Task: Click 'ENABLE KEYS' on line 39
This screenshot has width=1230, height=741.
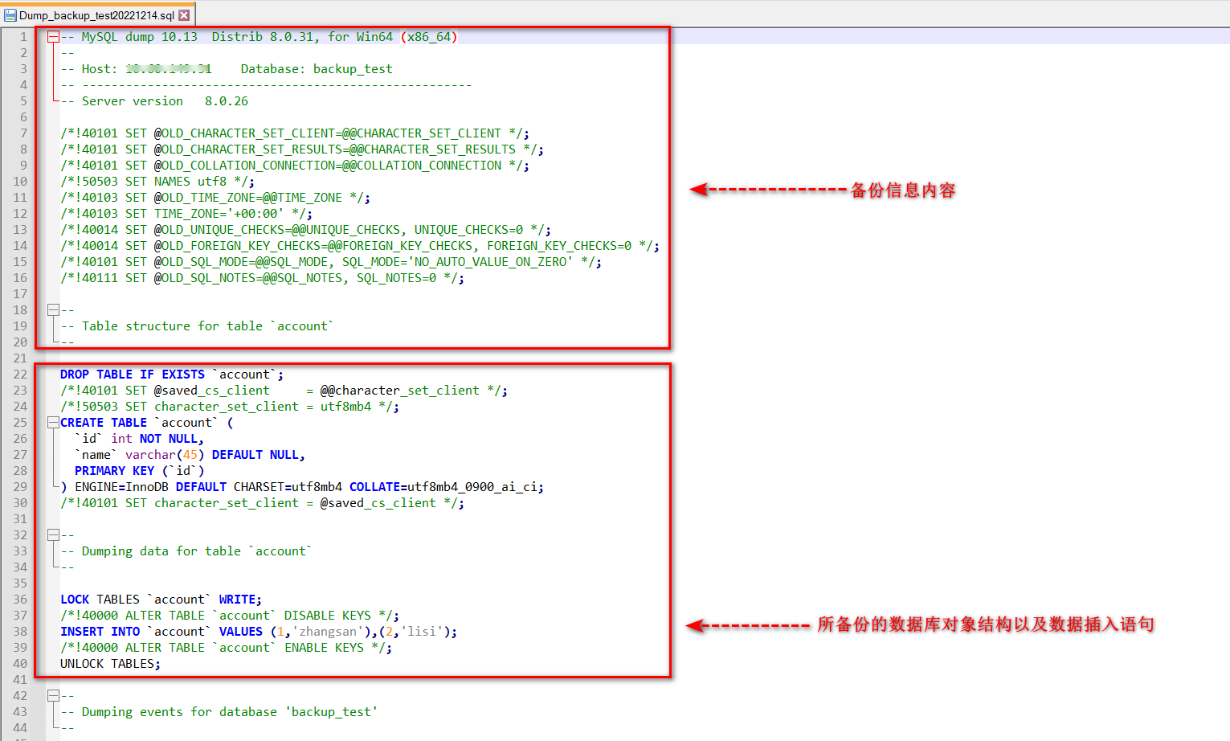Action: point(324,648)
